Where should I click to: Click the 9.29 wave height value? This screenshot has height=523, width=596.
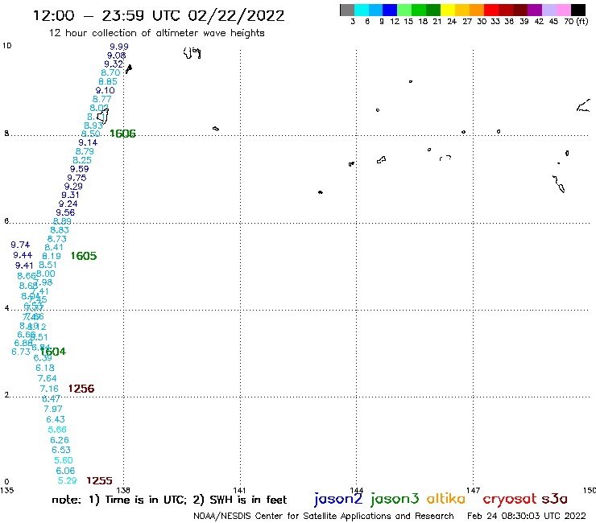pyautogui.click(x=73, y=187)
